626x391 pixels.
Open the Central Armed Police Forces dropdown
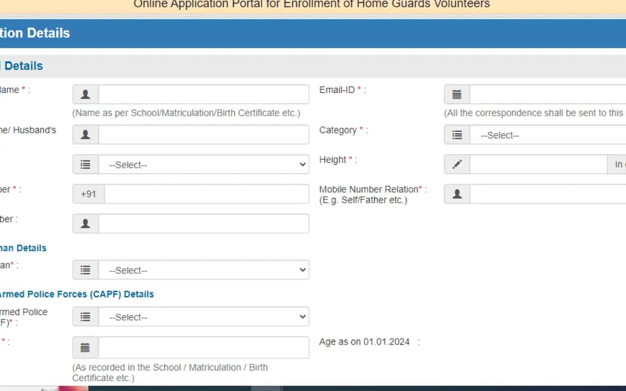[204, 317]
